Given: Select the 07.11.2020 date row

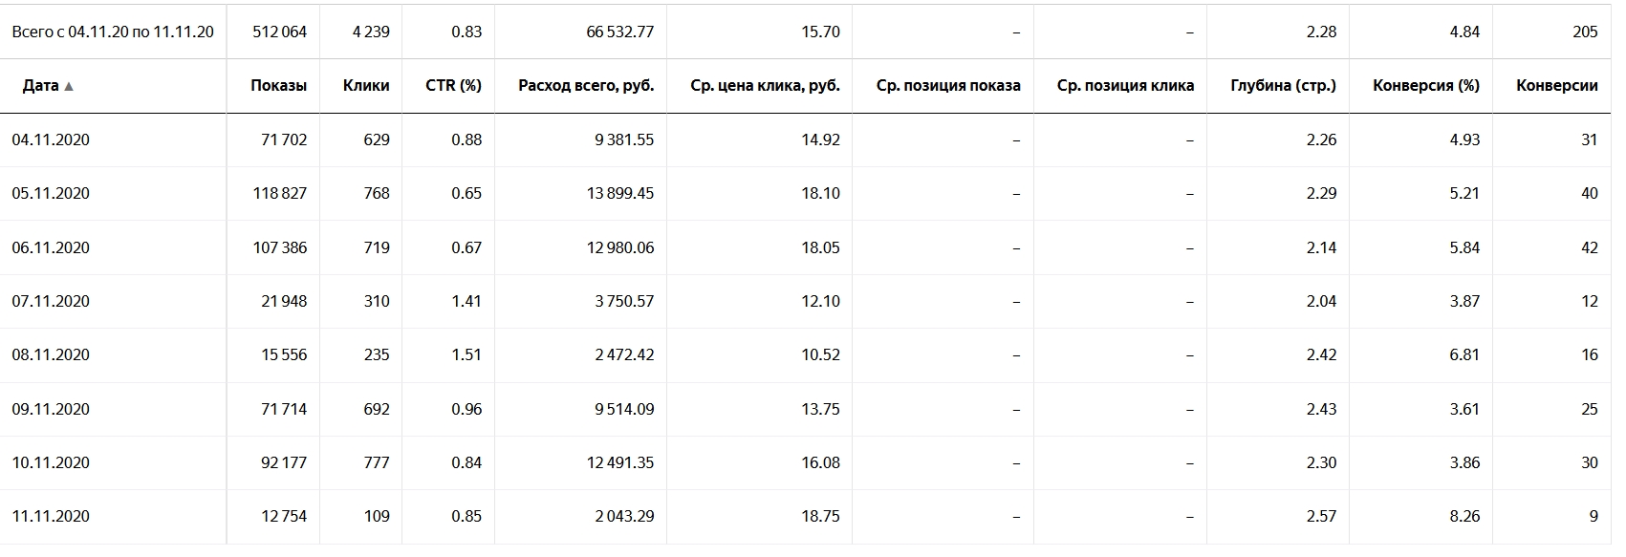Looking at the screenshot, I should (807, 301).
